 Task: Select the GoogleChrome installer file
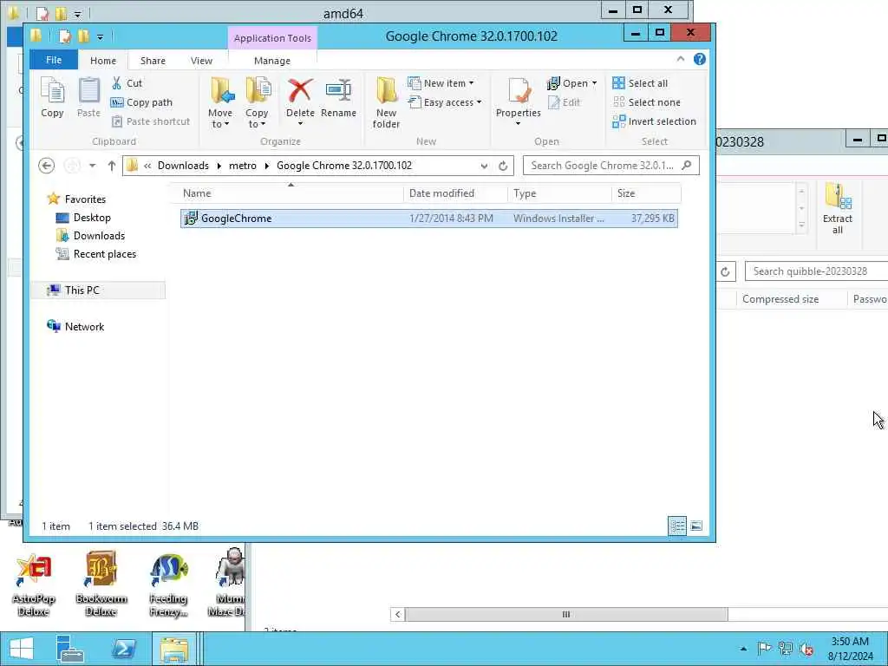click(x=428, y=218)
